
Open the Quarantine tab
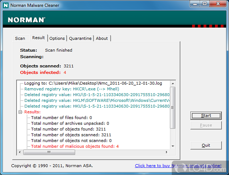tap(80, 38)
